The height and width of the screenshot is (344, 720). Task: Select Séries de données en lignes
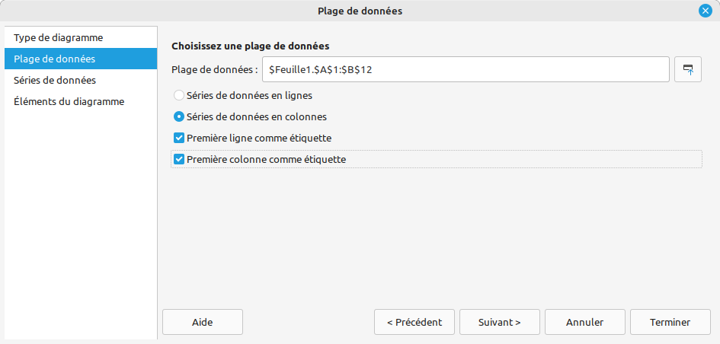[179, 96]
